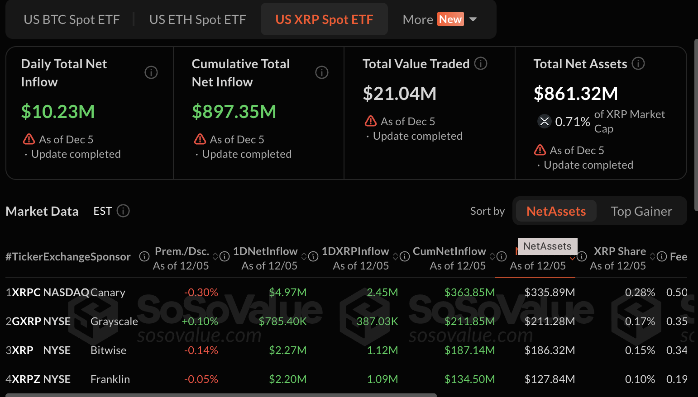The height and width of the screenshot is (397, 698).
Task: Open info tooltip for Total Value Traded
Action: pos(481,64)
